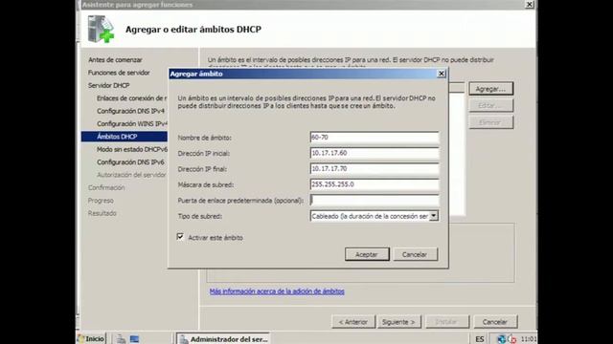Cancel the wizard with bottom Cancelar

tap(495, 322)
